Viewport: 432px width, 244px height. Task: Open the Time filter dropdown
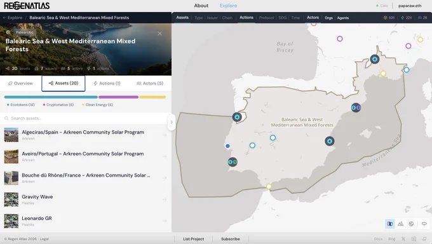tap(295, 18)
